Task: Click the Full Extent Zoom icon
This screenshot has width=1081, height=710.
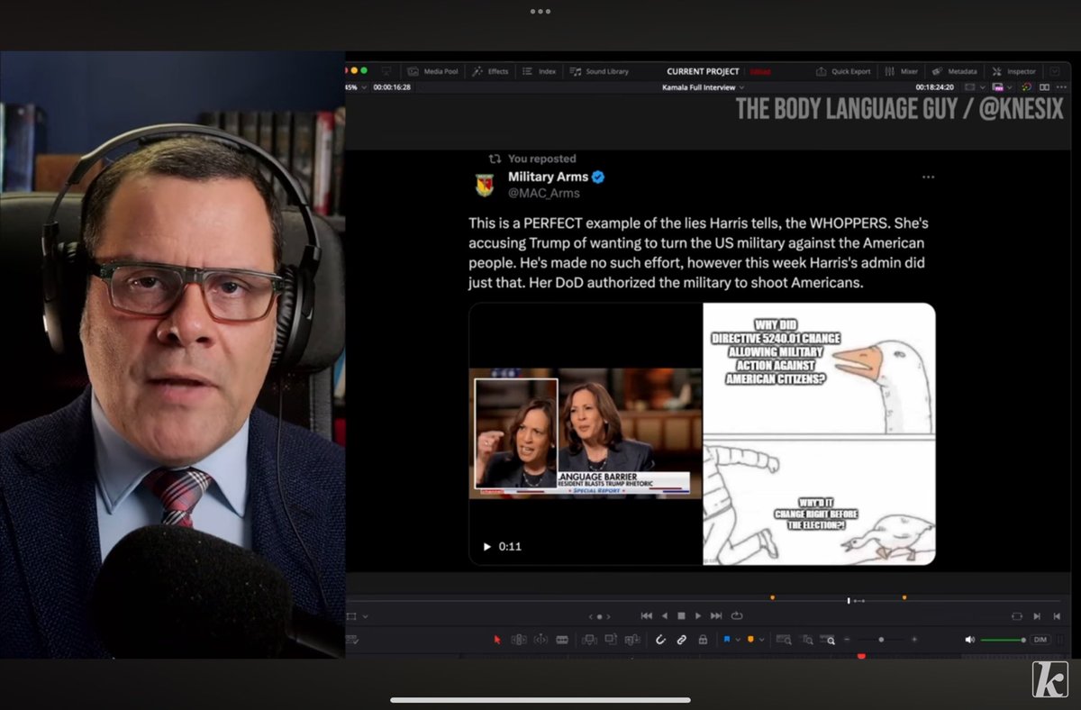Action: pyautogui.click(x=784, y=640)
